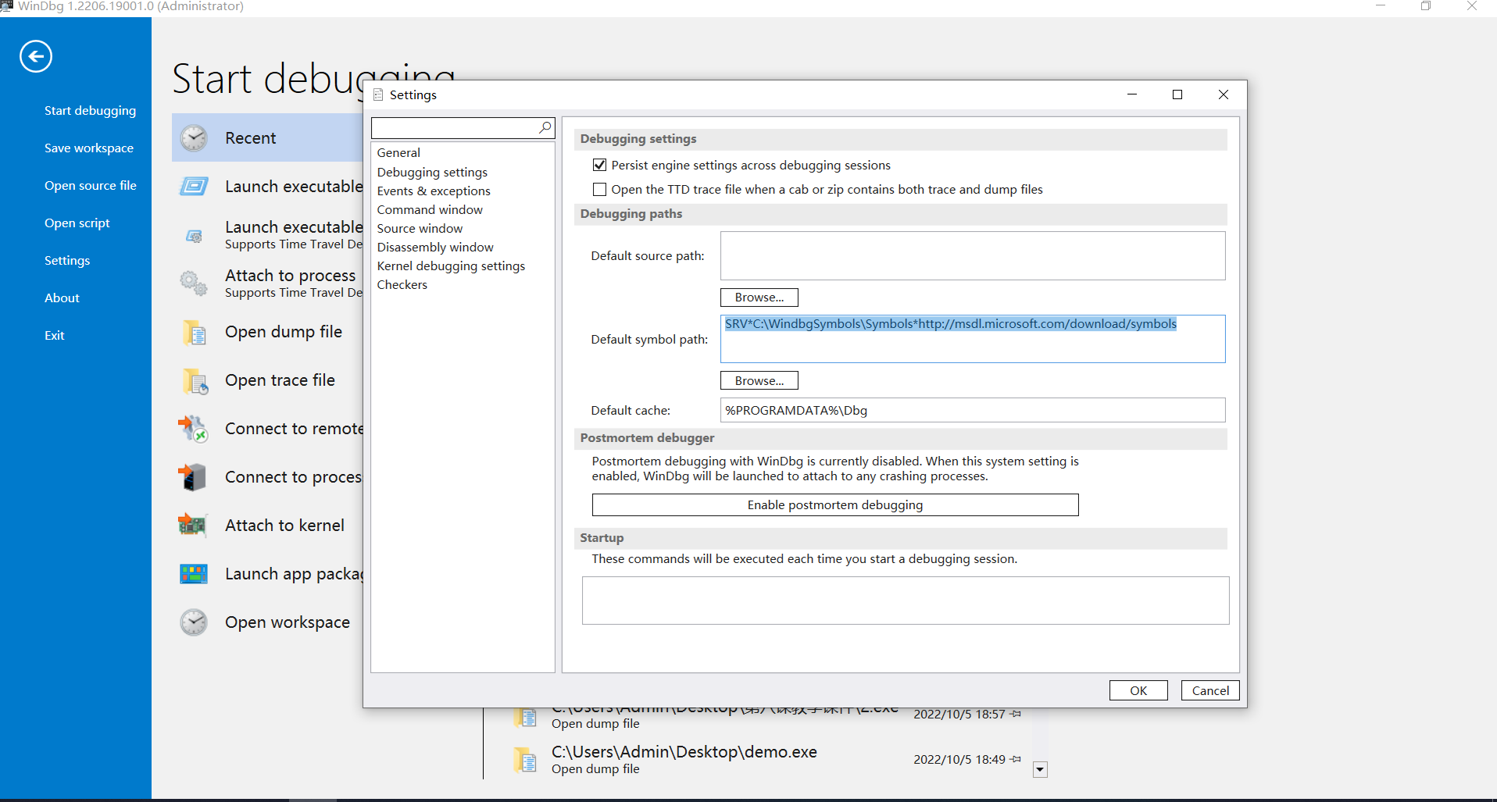This screenshot has width=1497, height=802.
Task: Click the Startup commands text box
Action: point(906,601)
